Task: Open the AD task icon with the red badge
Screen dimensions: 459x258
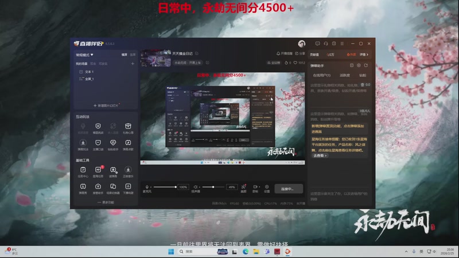Action: [x=98, y=170]
